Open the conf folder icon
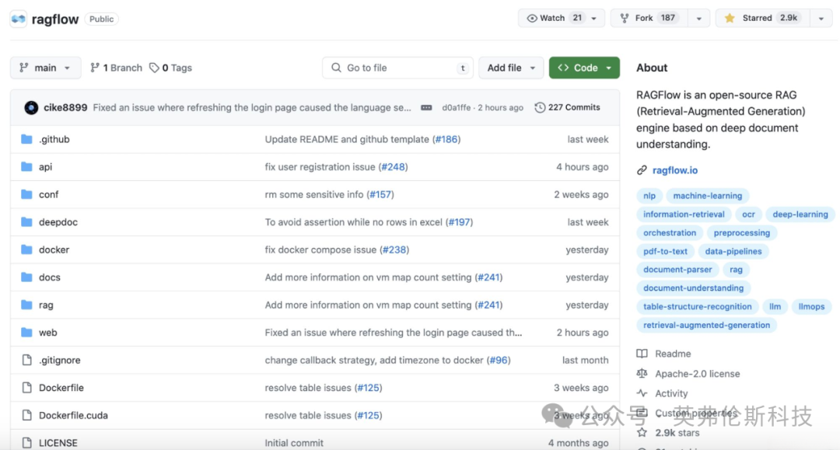840x450 pixels. point(26,194)
